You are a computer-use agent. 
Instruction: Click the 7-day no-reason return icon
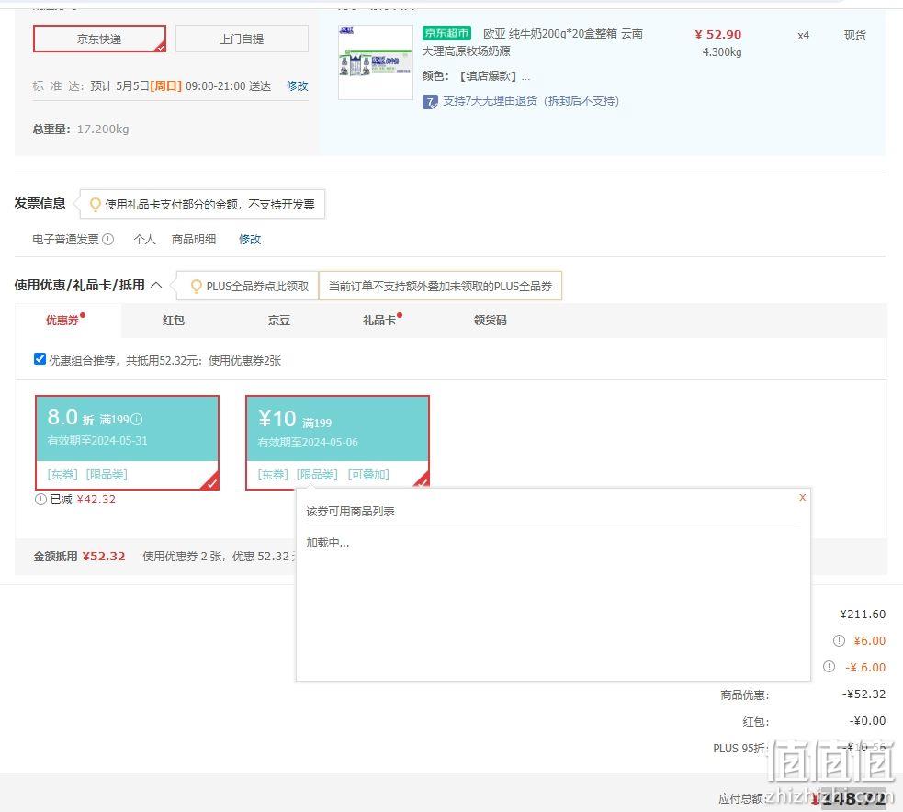pos(430,102)
